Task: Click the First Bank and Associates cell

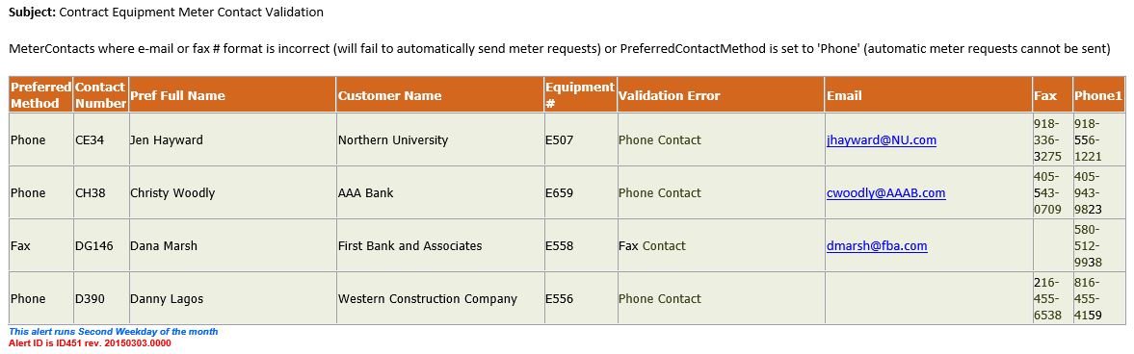Action: pyautogui.click(x=439, y=245)
